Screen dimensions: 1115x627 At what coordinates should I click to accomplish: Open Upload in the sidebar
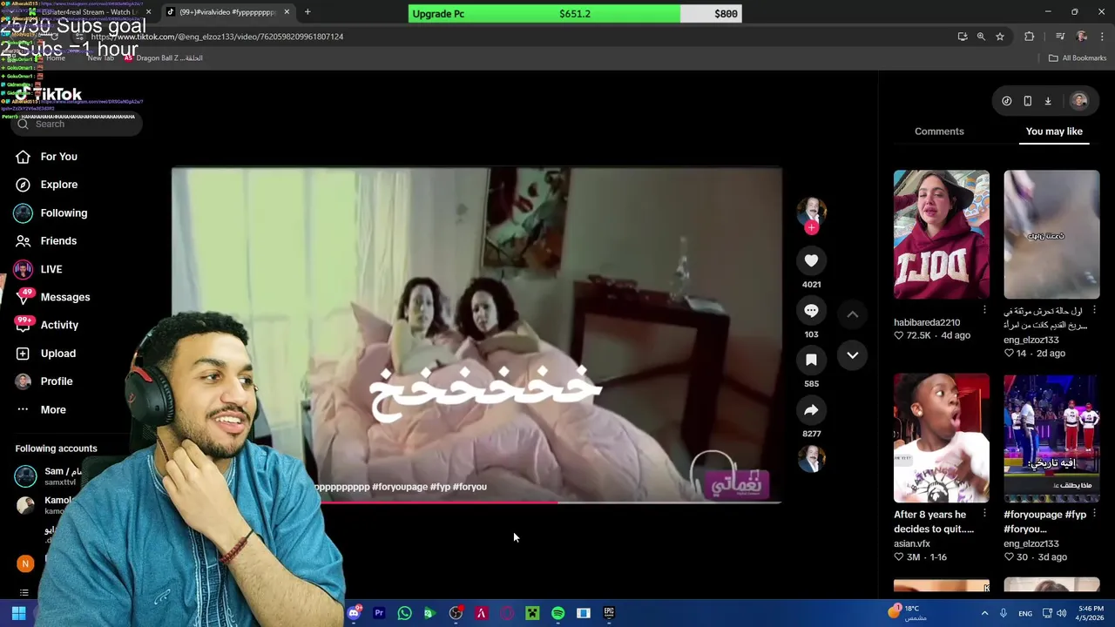(x=57, y=354)
